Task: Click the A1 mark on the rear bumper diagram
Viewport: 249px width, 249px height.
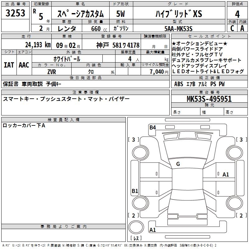Action: (153, 230)
